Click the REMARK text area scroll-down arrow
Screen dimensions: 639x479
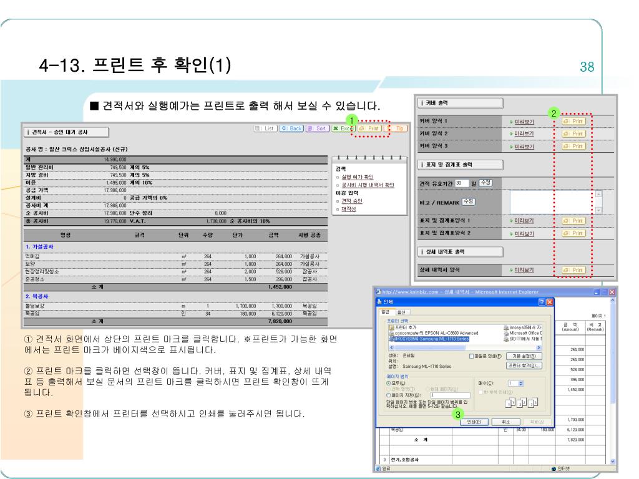pos(598,210)
